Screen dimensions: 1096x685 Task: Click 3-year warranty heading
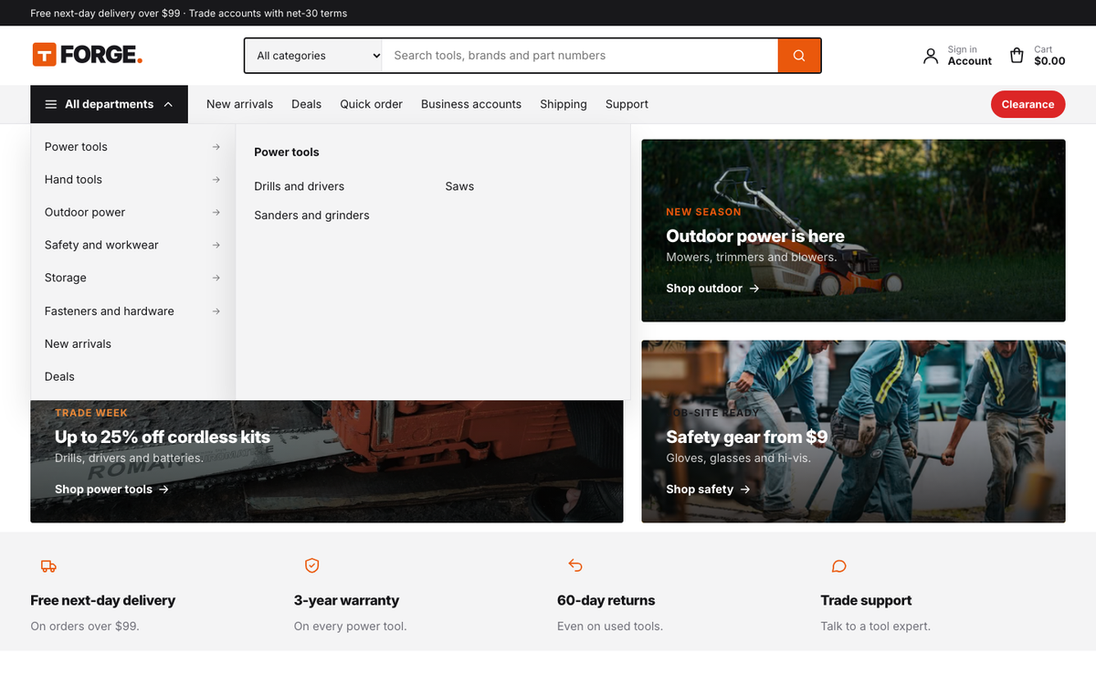[x=346, y=601]
